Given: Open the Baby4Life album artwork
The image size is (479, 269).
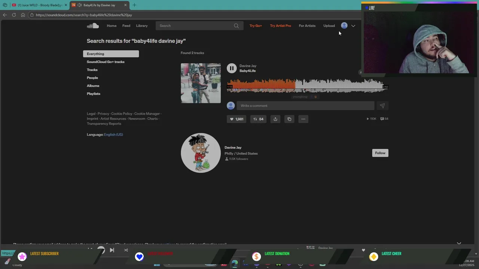Looking at the screenshot, I should tap(201, 83).
